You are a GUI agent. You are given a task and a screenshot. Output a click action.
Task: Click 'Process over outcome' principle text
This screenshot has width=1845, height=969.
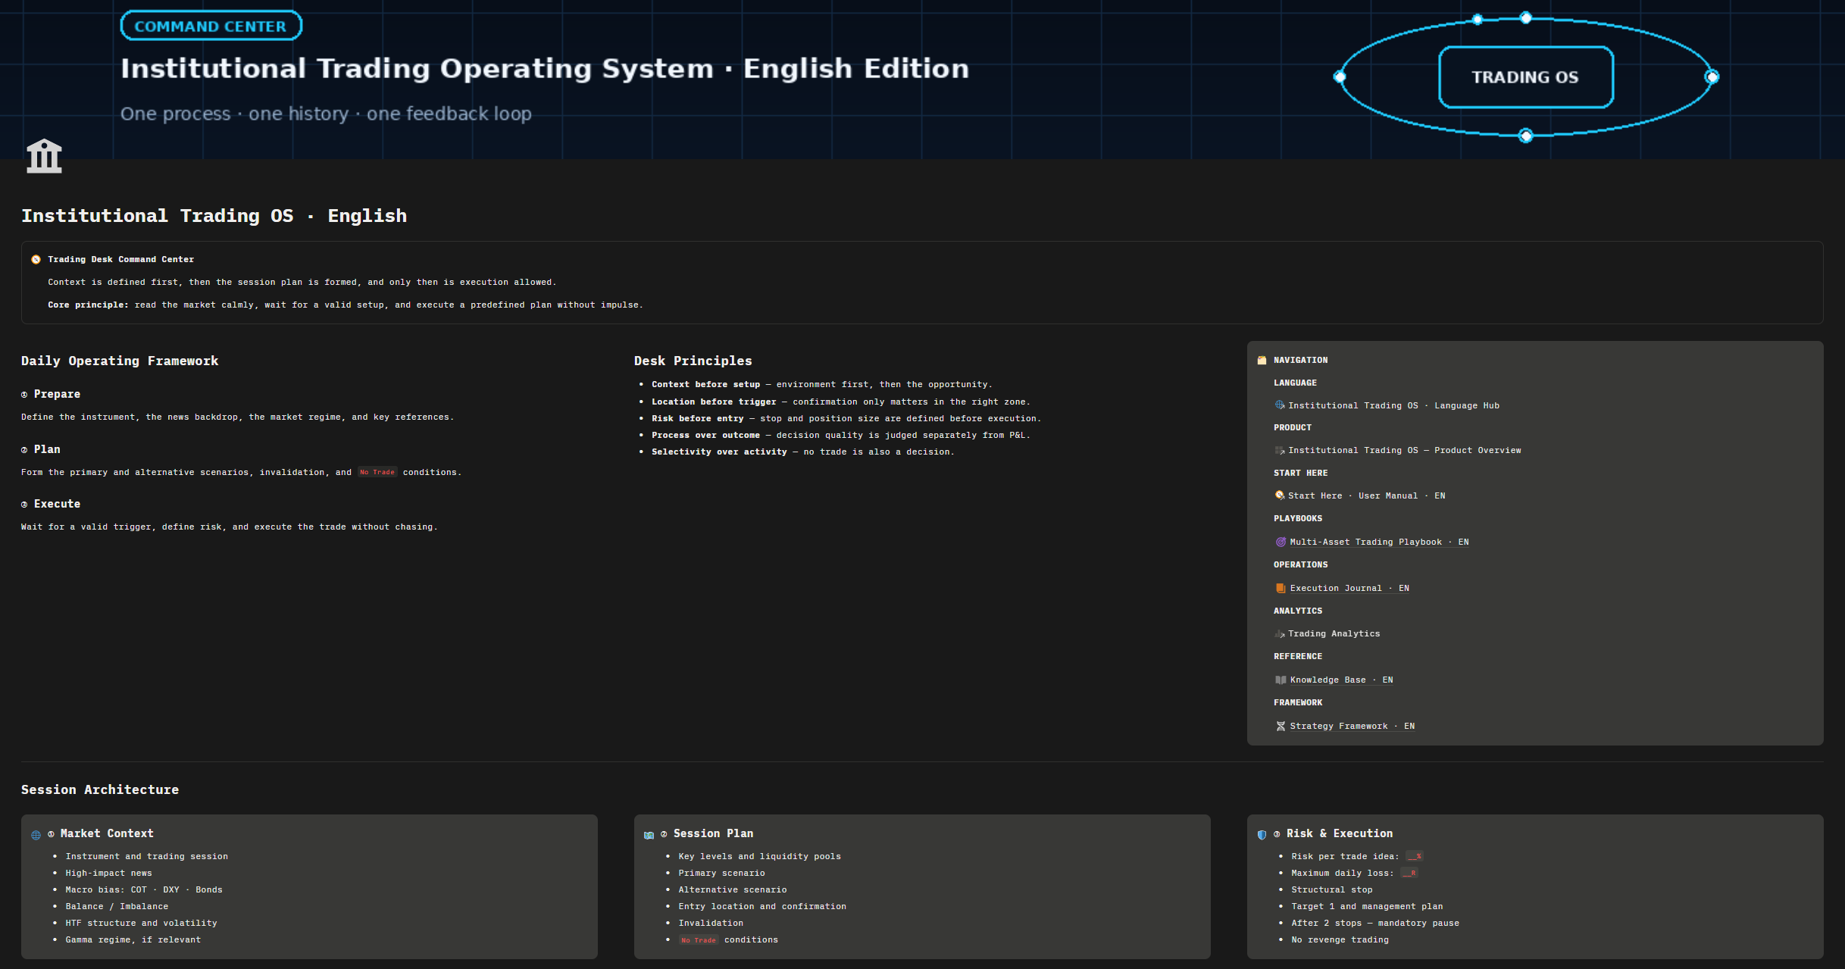(705, 435)
